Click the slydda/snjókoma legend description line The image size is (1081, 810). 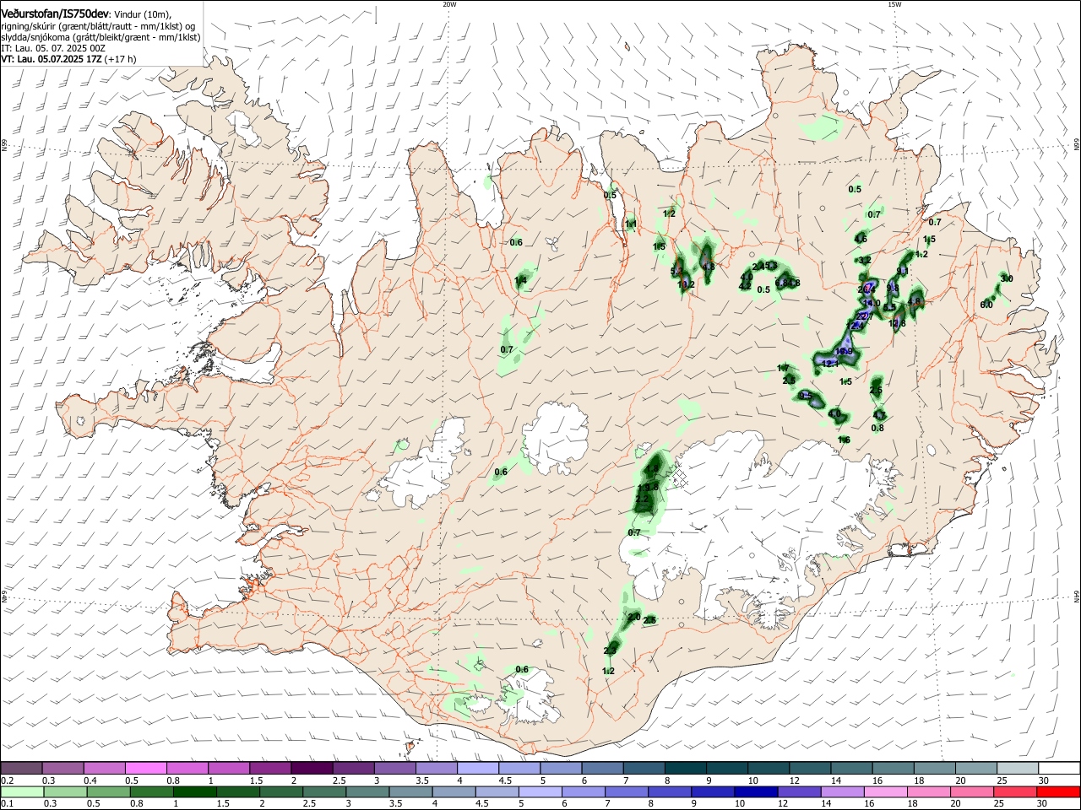(x=100, y=37)
